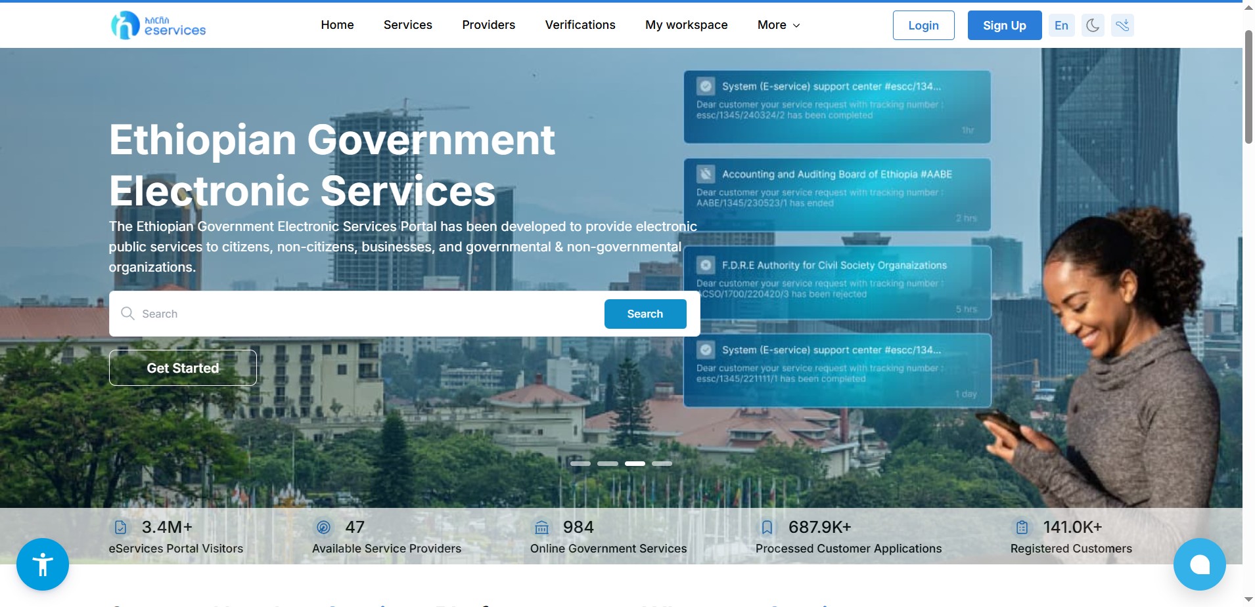Go to the Home page
The height and width of the screenshot is (607, 1255).
tap(337, 25)
